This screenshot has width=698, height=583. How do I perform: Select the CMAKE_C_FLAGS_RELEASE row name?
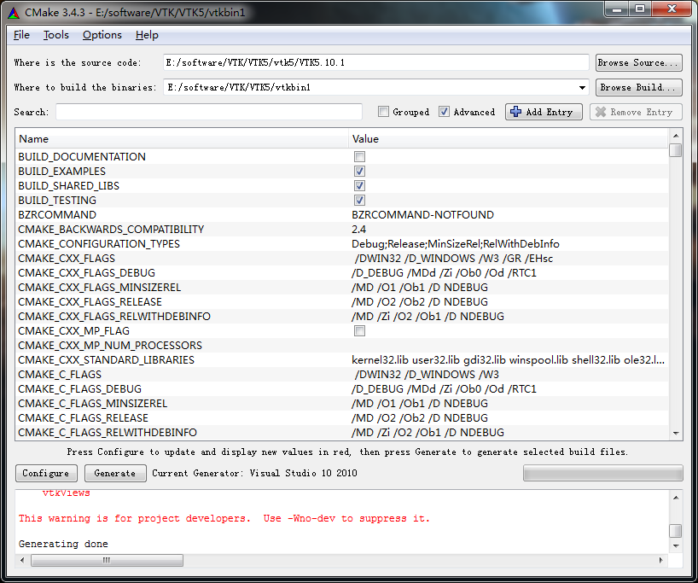[83, 418]
